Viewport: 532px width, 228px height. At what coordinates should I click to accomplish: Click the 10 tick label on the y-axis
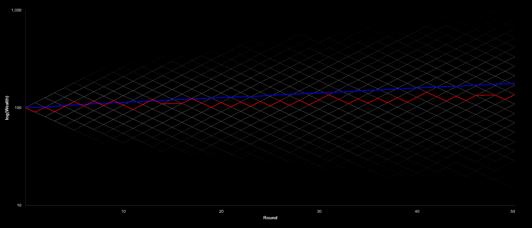[x=19, y=205]
